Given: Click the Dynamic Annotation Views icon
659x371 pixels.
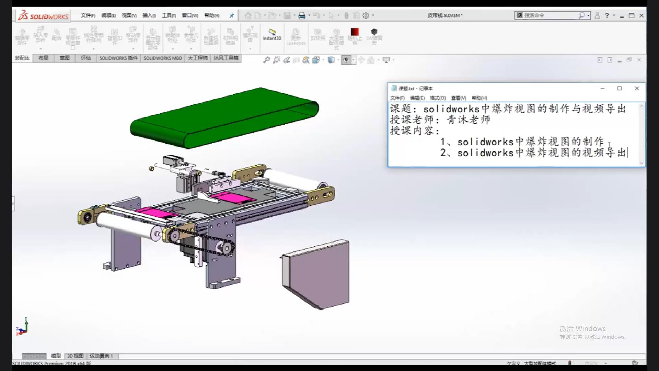Looking at the screenshot, I should point(306,60).
